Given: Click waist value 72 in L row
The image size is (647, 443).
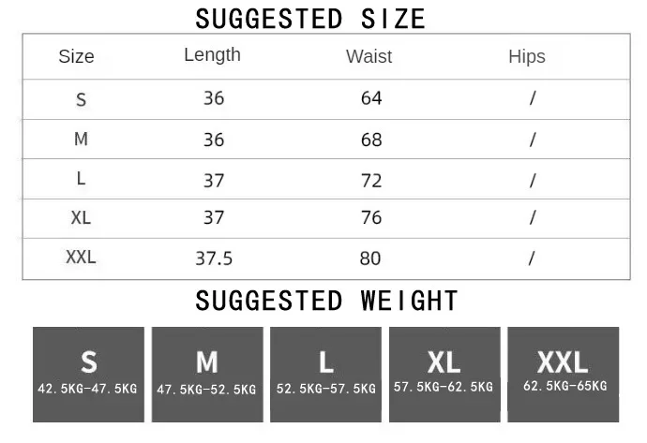Looking at the screenshot, I should point(371,179).
